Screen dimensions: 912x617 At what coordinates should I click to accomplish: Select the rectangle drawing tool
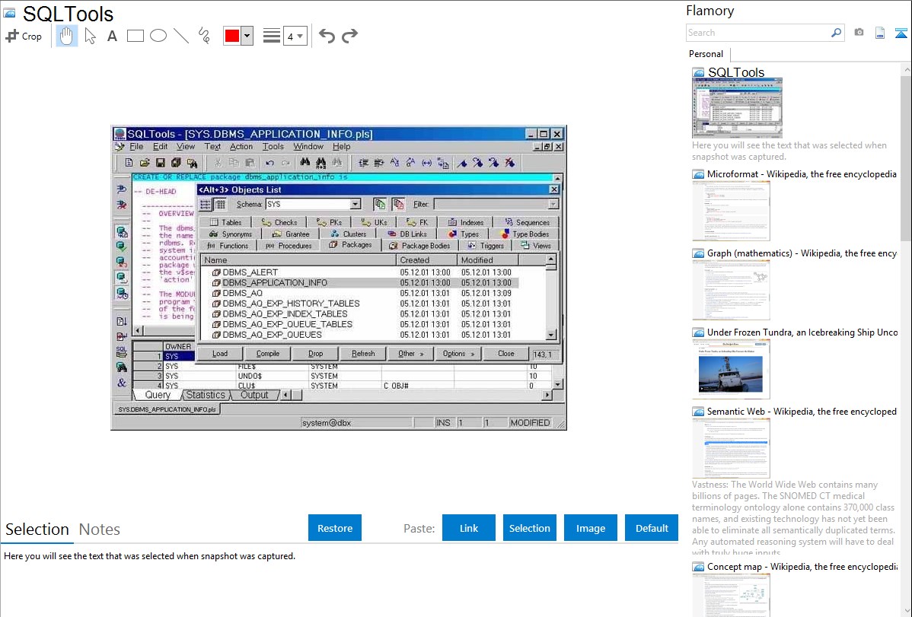coord(135,36)
